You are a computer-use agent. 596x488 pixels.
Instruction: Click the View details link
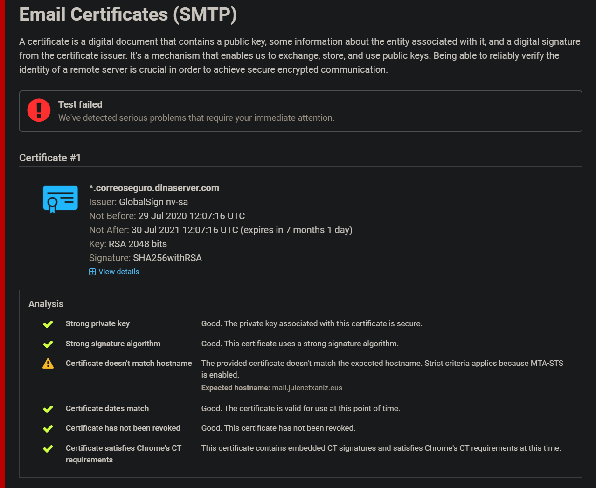coord(118,271)
